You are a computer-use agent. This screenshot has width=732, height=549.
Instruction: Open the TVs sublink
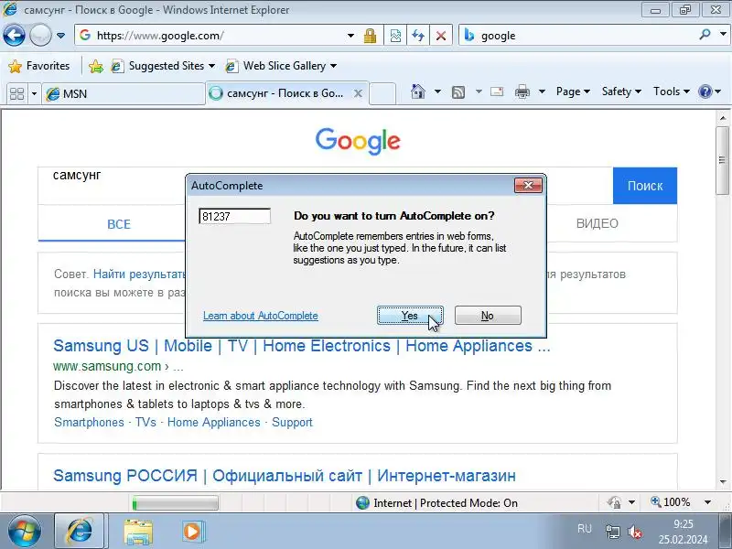(145, 423)
